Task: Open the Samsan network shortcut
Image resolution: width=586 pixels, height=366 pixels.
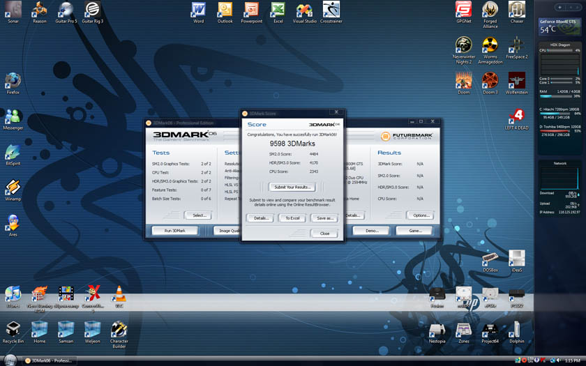Action: (x=66, y=332)
